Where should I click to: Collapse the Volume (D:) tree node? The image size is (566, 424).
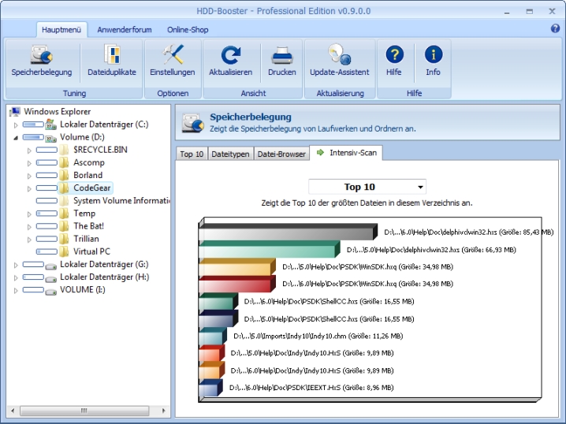pyautogui.click(x=17, y=137)
